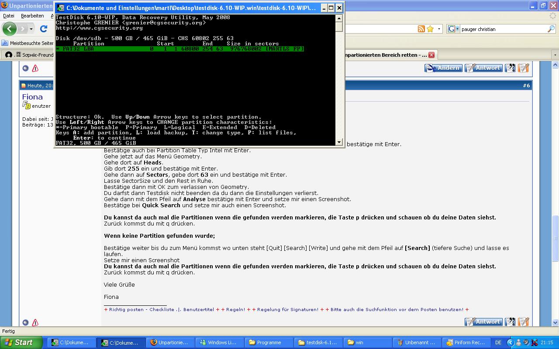The image size is (559, 349).
Task: Click the bottom report post warning icon
Action: (35, 323)
